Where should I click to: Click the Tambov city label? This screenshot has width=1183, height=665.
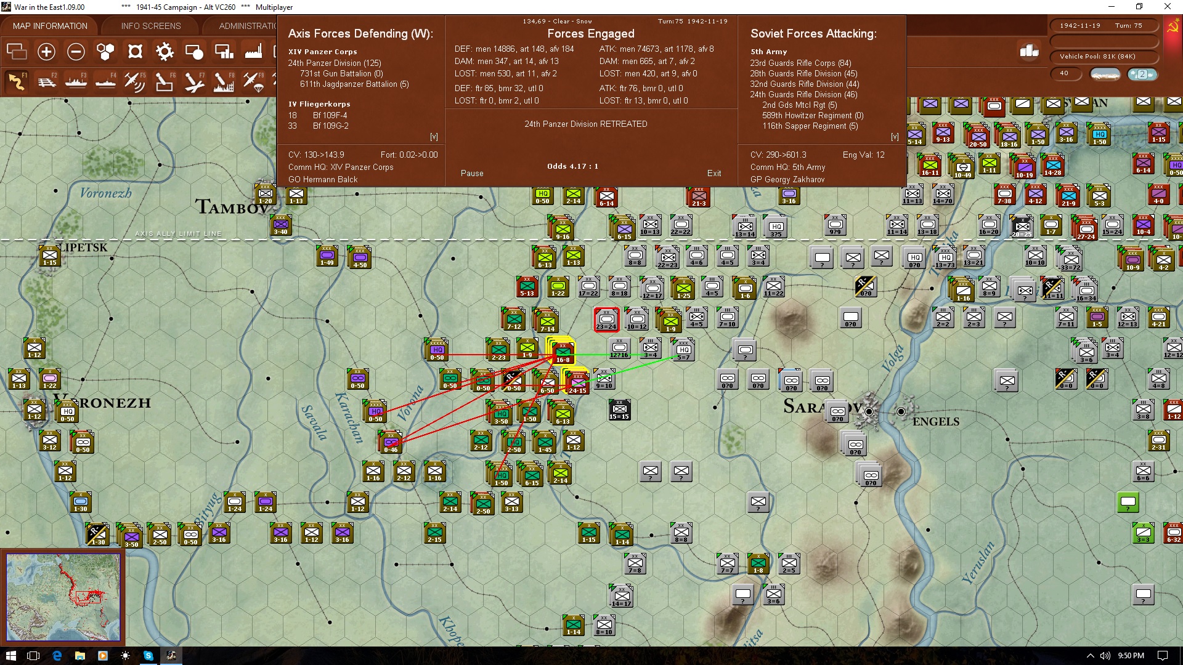tap(232, 206)
